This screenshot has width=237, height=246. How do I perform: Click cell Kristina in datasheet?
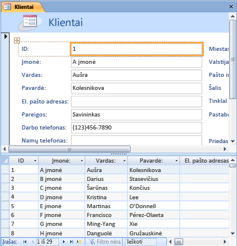pos(106,197)
